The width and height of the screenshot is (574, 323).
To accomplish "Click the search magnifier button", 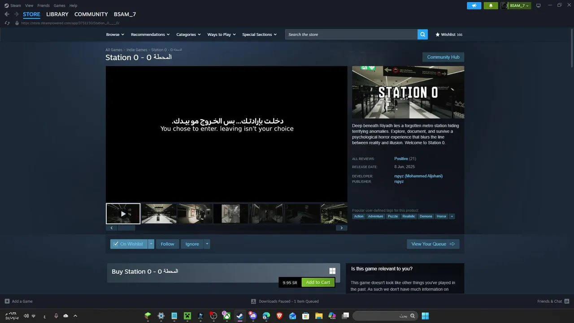I will (x=422, y=35).
